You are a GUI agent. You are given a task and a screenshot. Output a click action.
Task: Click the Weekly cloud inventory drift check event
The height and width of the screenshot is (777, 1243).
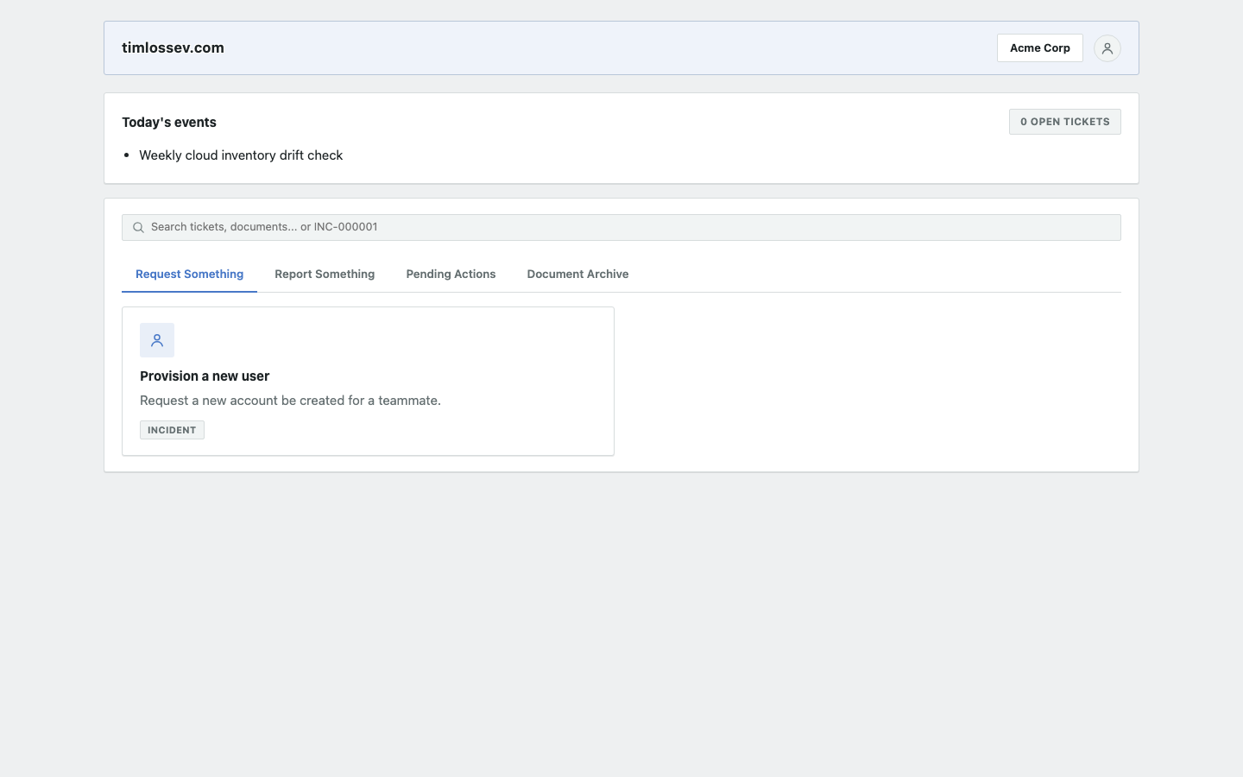click(241, 155)
